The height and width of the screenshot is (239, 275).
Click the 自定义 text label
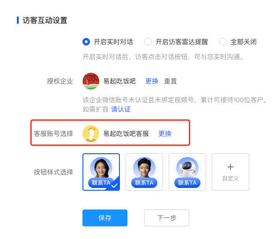[x=230, y=179]
